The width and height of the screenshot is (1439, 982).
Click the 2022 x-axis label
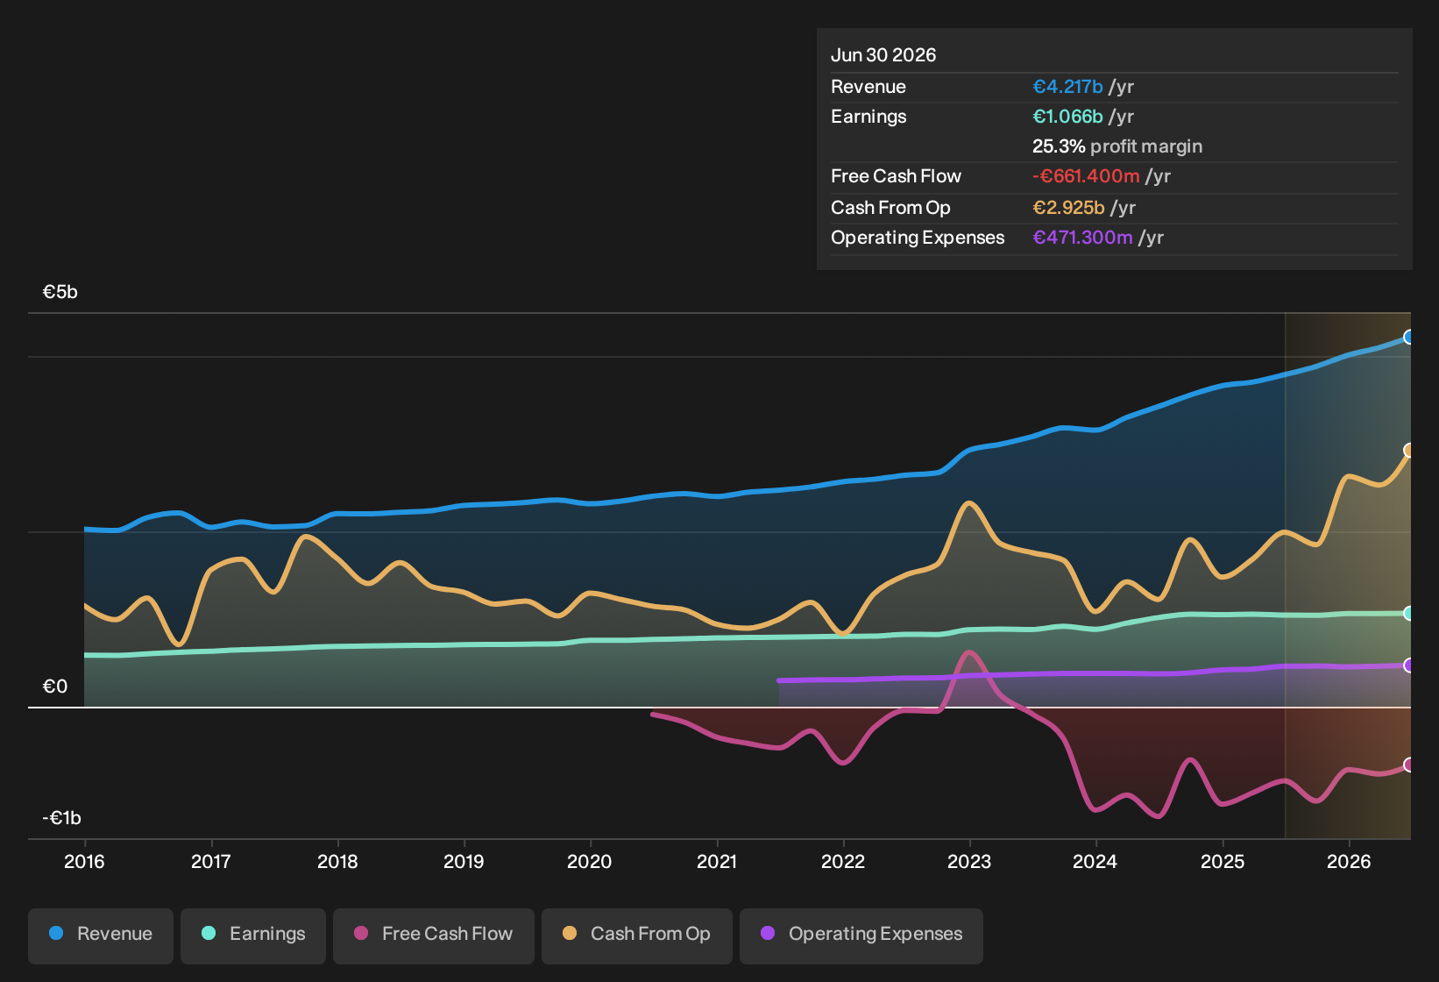tap(843, 862)
